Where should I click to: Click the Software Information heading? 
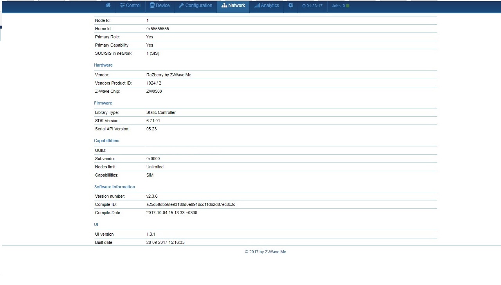click(115, 187)
